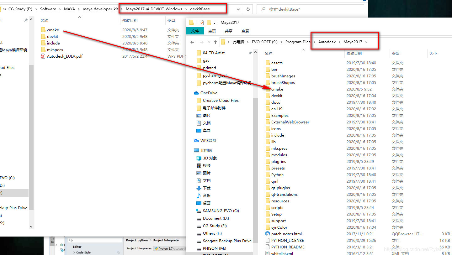Expand chevron after Maya2017u4_DEVKIT_Windows in devkitBase window

point(186,9)
